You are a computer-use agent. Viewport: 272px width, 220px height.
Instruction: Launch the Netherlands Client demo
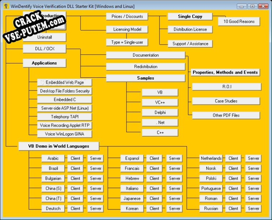click(x=233, y=158)
